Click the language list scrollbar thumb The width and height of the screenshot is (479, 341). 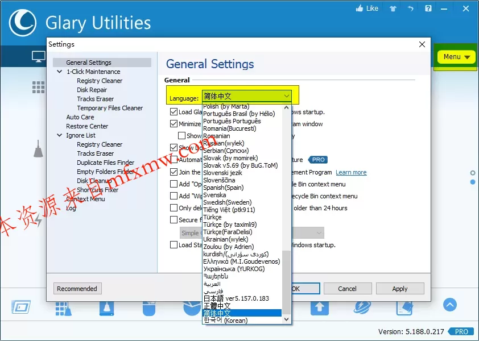coord(286,282)
